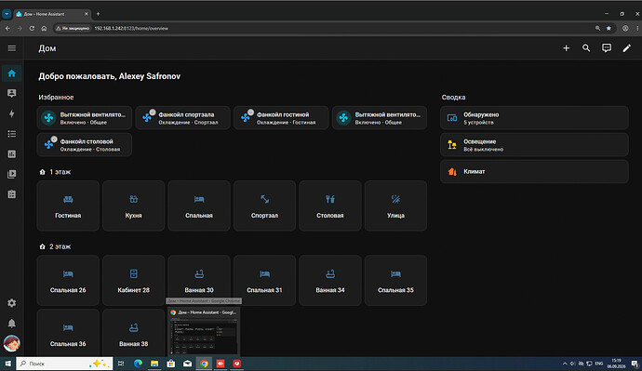Open dashboard search magnifier in header
642x371 pixels.
[586, 48]
